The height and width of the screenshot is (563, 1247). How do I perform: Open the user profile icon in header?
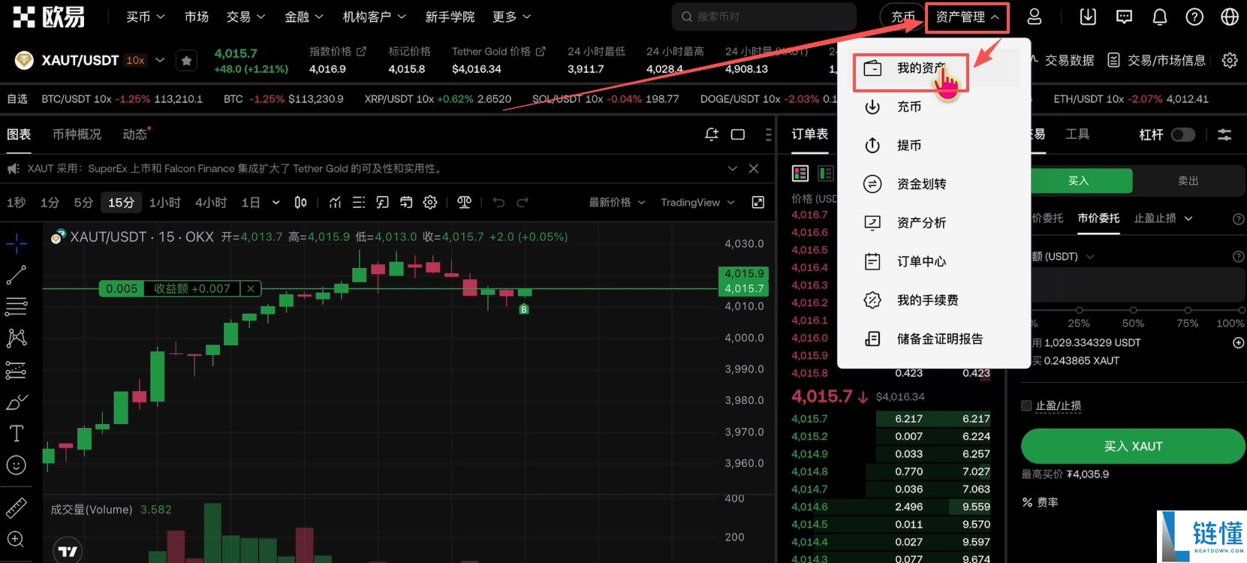coord(1034,17)
